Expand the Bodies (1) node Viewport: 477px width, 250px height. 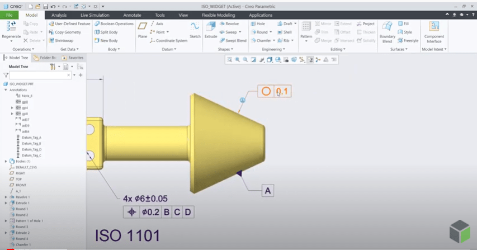(6, 161)
